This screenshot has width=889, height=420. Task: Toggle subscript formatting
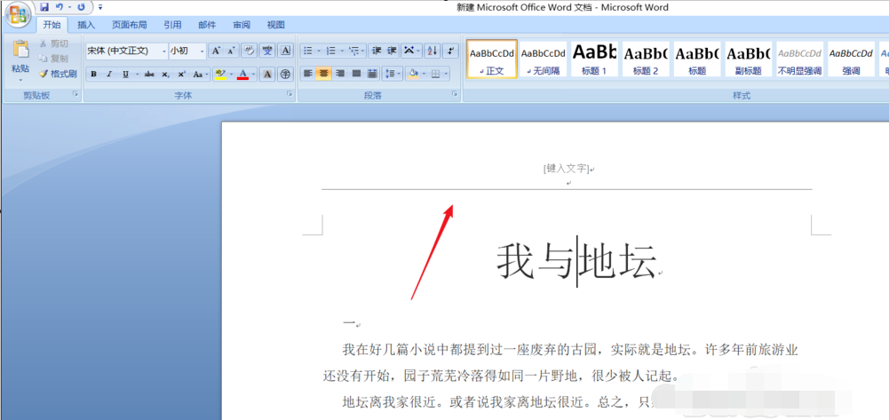click(x=165, y=74)
